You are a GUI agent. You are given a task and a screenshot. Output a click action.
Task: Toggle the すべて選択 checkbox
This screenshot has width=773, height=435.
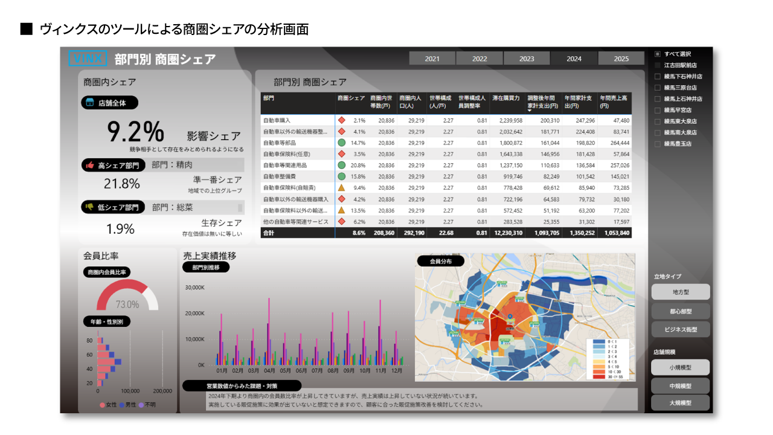(x=658, y=54)
